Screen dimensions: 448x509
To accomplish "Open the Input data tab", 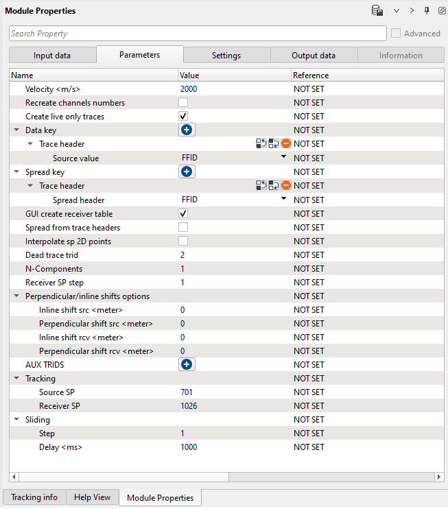I will (52, 56).
